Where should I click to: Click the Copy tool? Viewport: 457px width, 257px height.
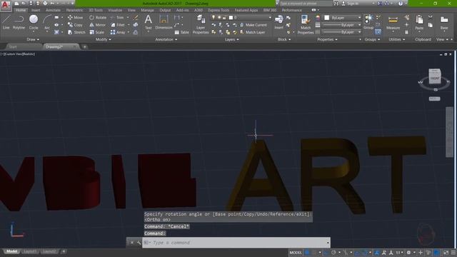point(75,25)
